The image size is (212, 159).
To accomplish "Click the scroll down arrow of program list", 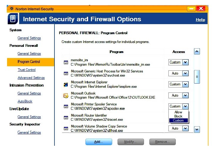I will [197, 129].
